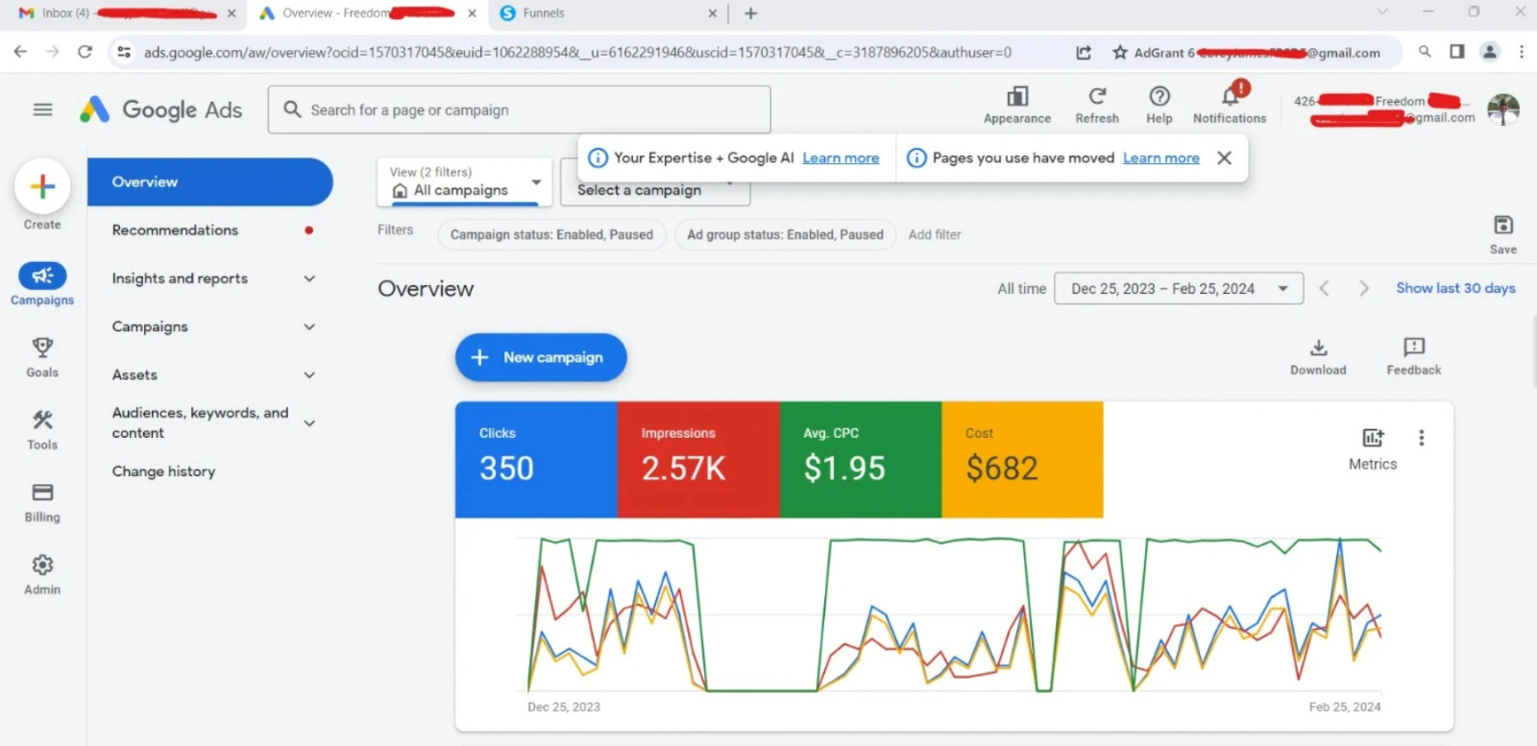Open the Help menu icon
Image resolution: width=1537 pixels, height=746 pixels.
1159,105
